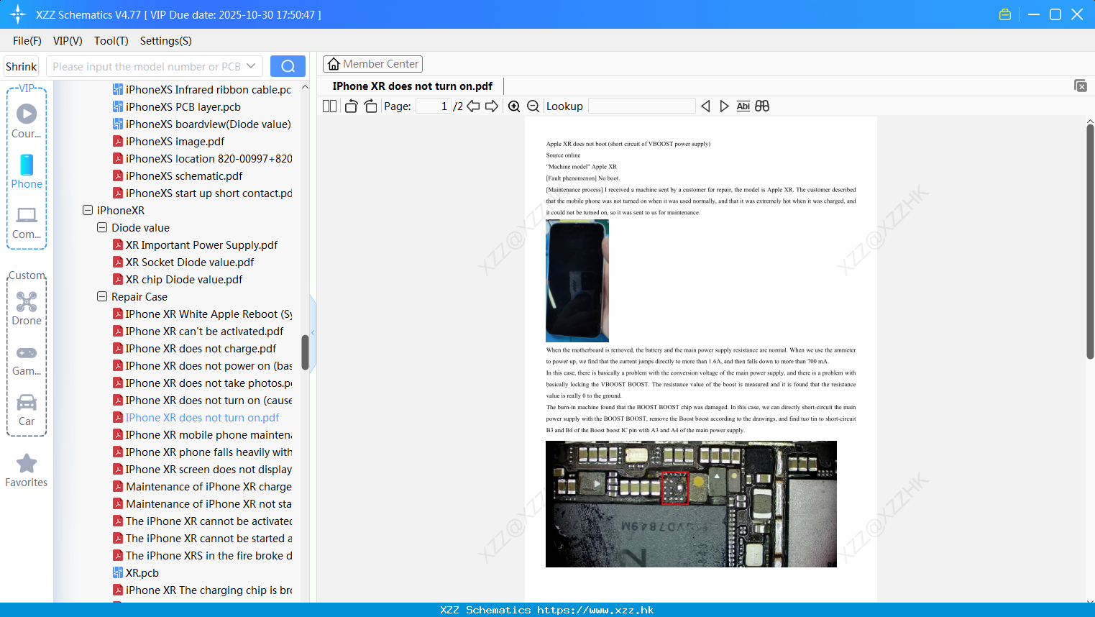Open the Tool(T) menu
1095x617 pixels.
(x=111, y=41)
